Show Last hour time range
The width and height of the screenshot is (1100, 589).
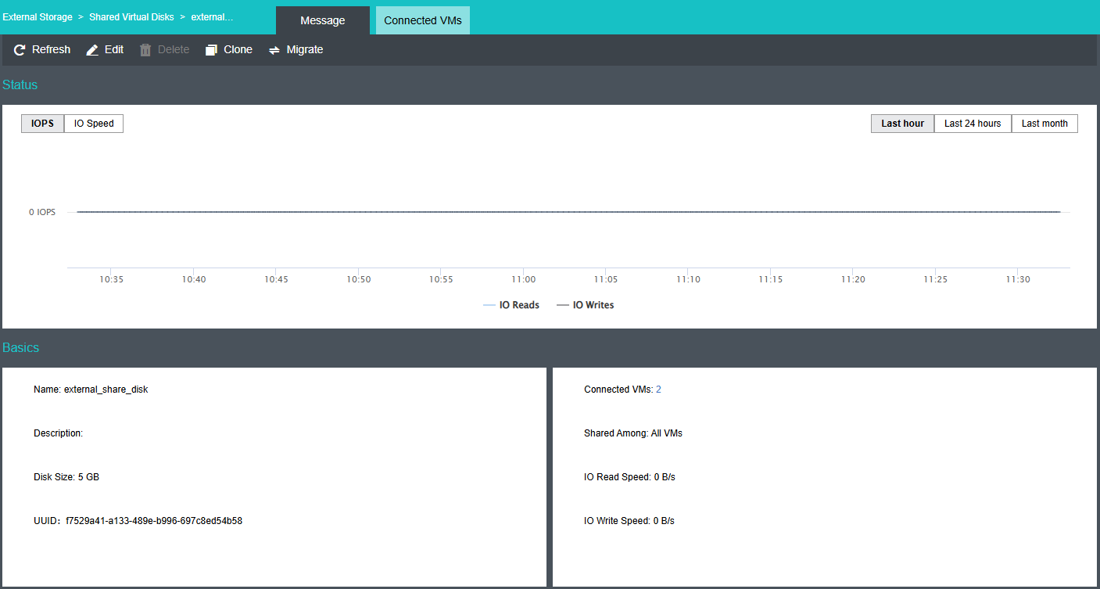(902, 124)
